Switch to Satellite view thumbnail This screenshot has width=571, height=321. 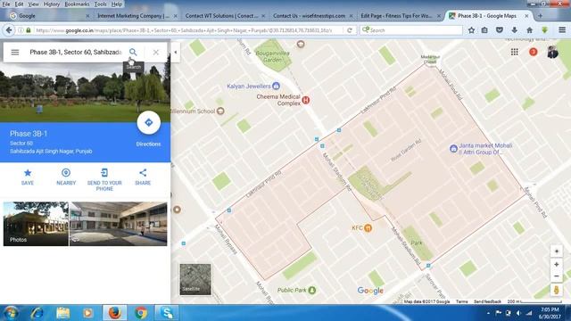195,279
